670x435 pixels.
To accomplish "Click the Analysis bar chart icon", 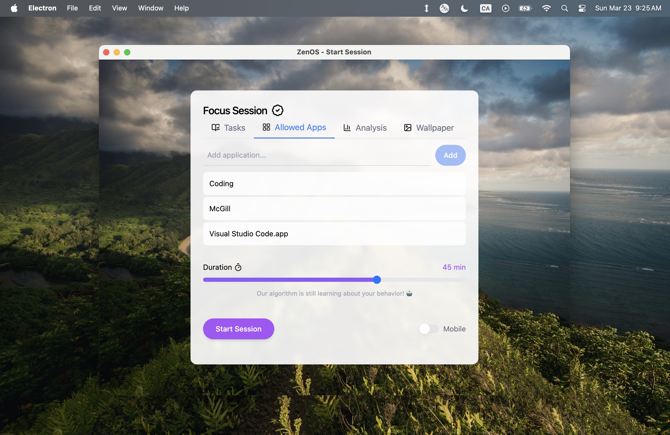I will [347, 128].
